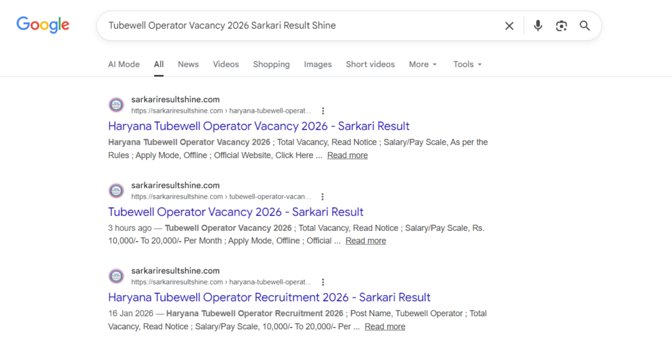Start voice search with microphone icon

click(x=538, y=26)
